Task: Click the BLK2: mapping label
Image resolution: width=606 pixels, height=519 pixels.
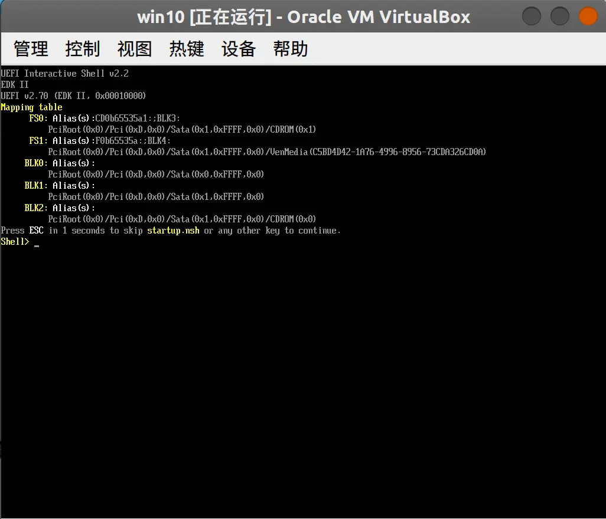Action: point(36,208)
